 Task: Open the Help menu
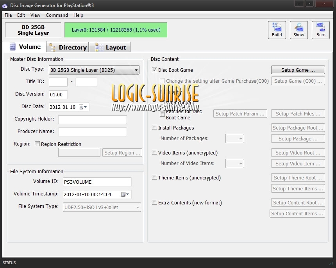78,15
